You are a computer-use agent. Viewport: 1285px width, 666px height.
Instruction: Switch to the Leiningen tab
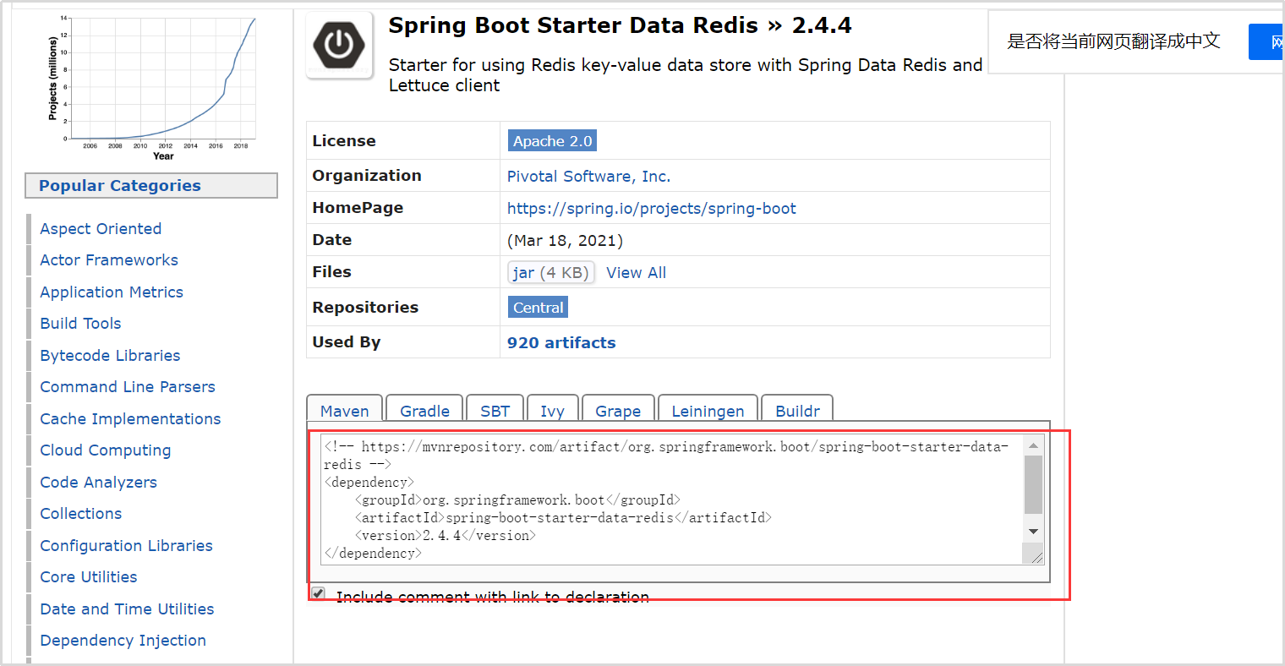click(x=708, y=410)
